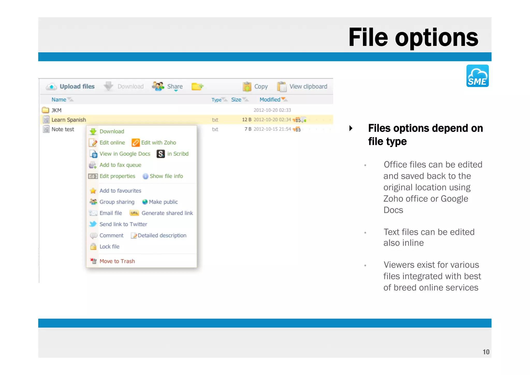Click the Google Docs viewer icon
530x375 pixels.
(93, 154)
